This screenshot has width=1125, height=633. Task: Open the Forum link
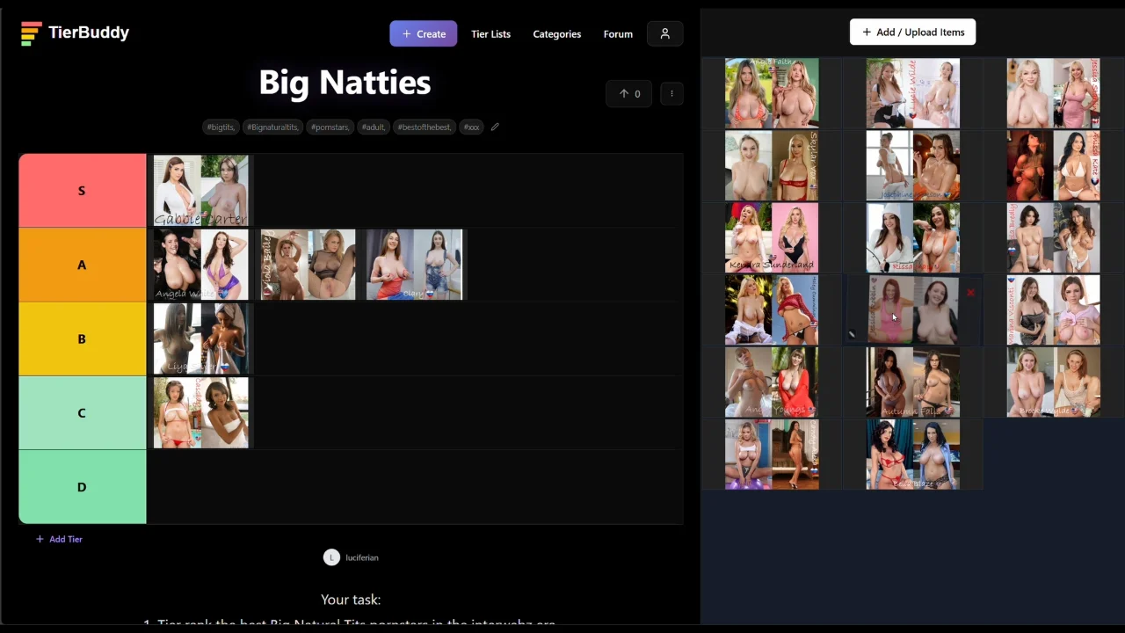coord(618,34)
